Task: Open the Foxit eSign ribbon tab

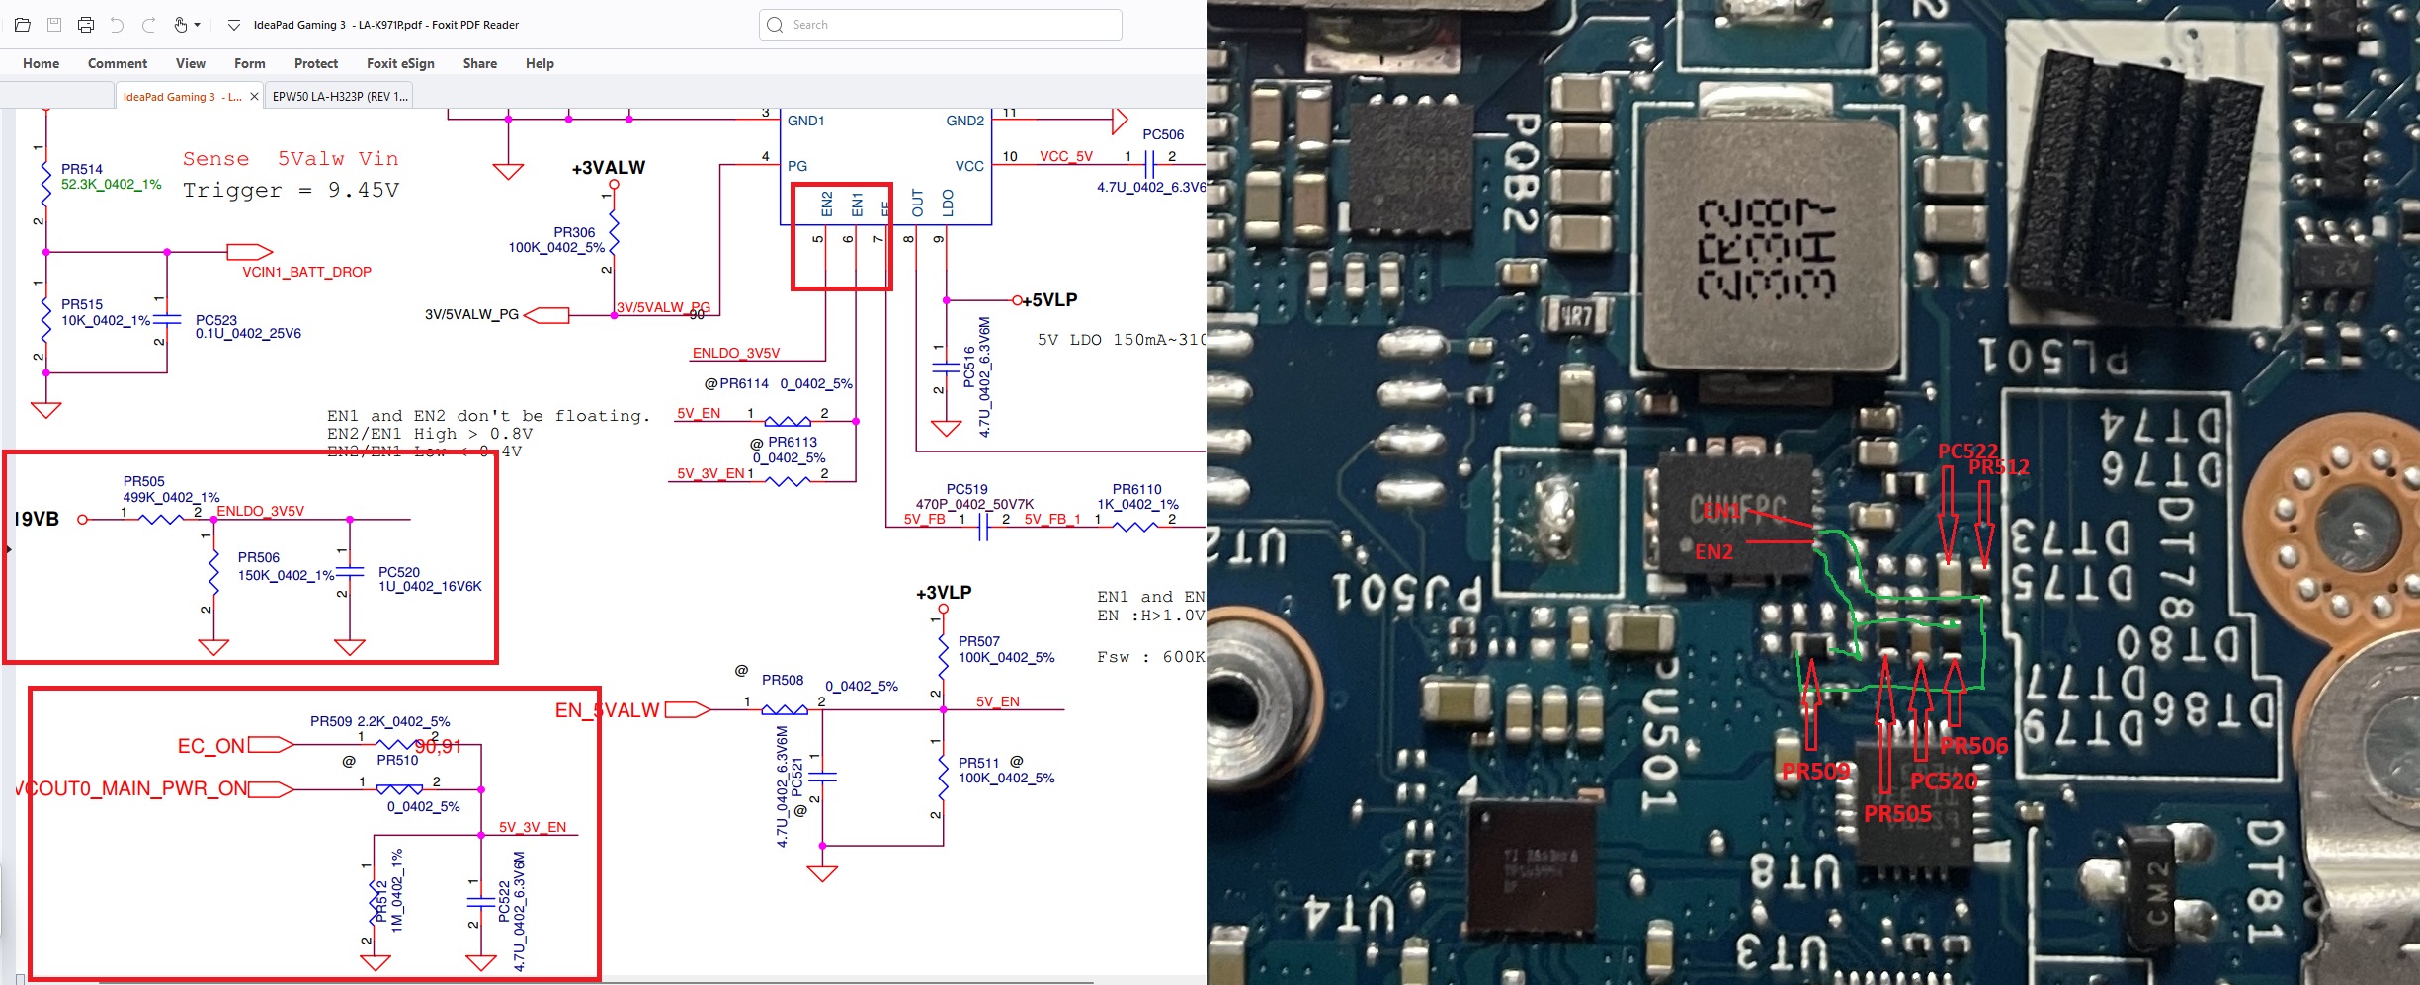Action: [400, 63]
